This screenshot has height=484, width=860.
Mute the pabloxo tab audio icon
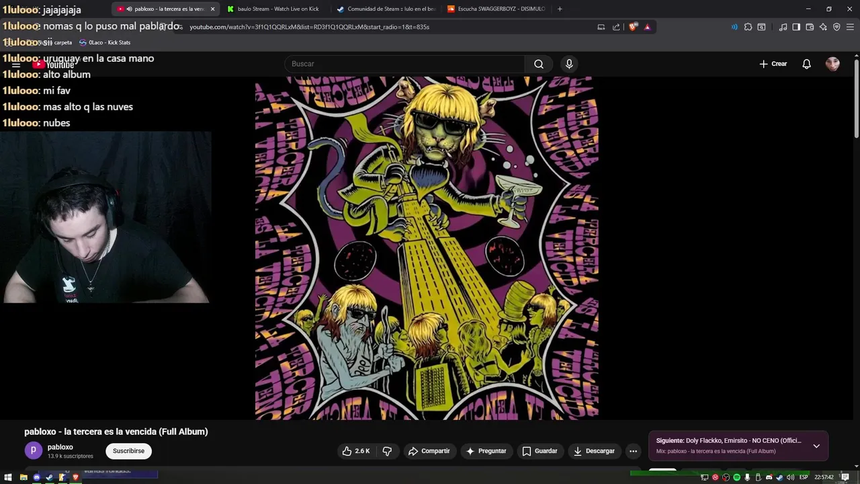pos(129,9)
